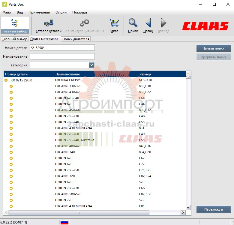Expand the LEXION 750-740 C55 row

click(x=11, y=122)
